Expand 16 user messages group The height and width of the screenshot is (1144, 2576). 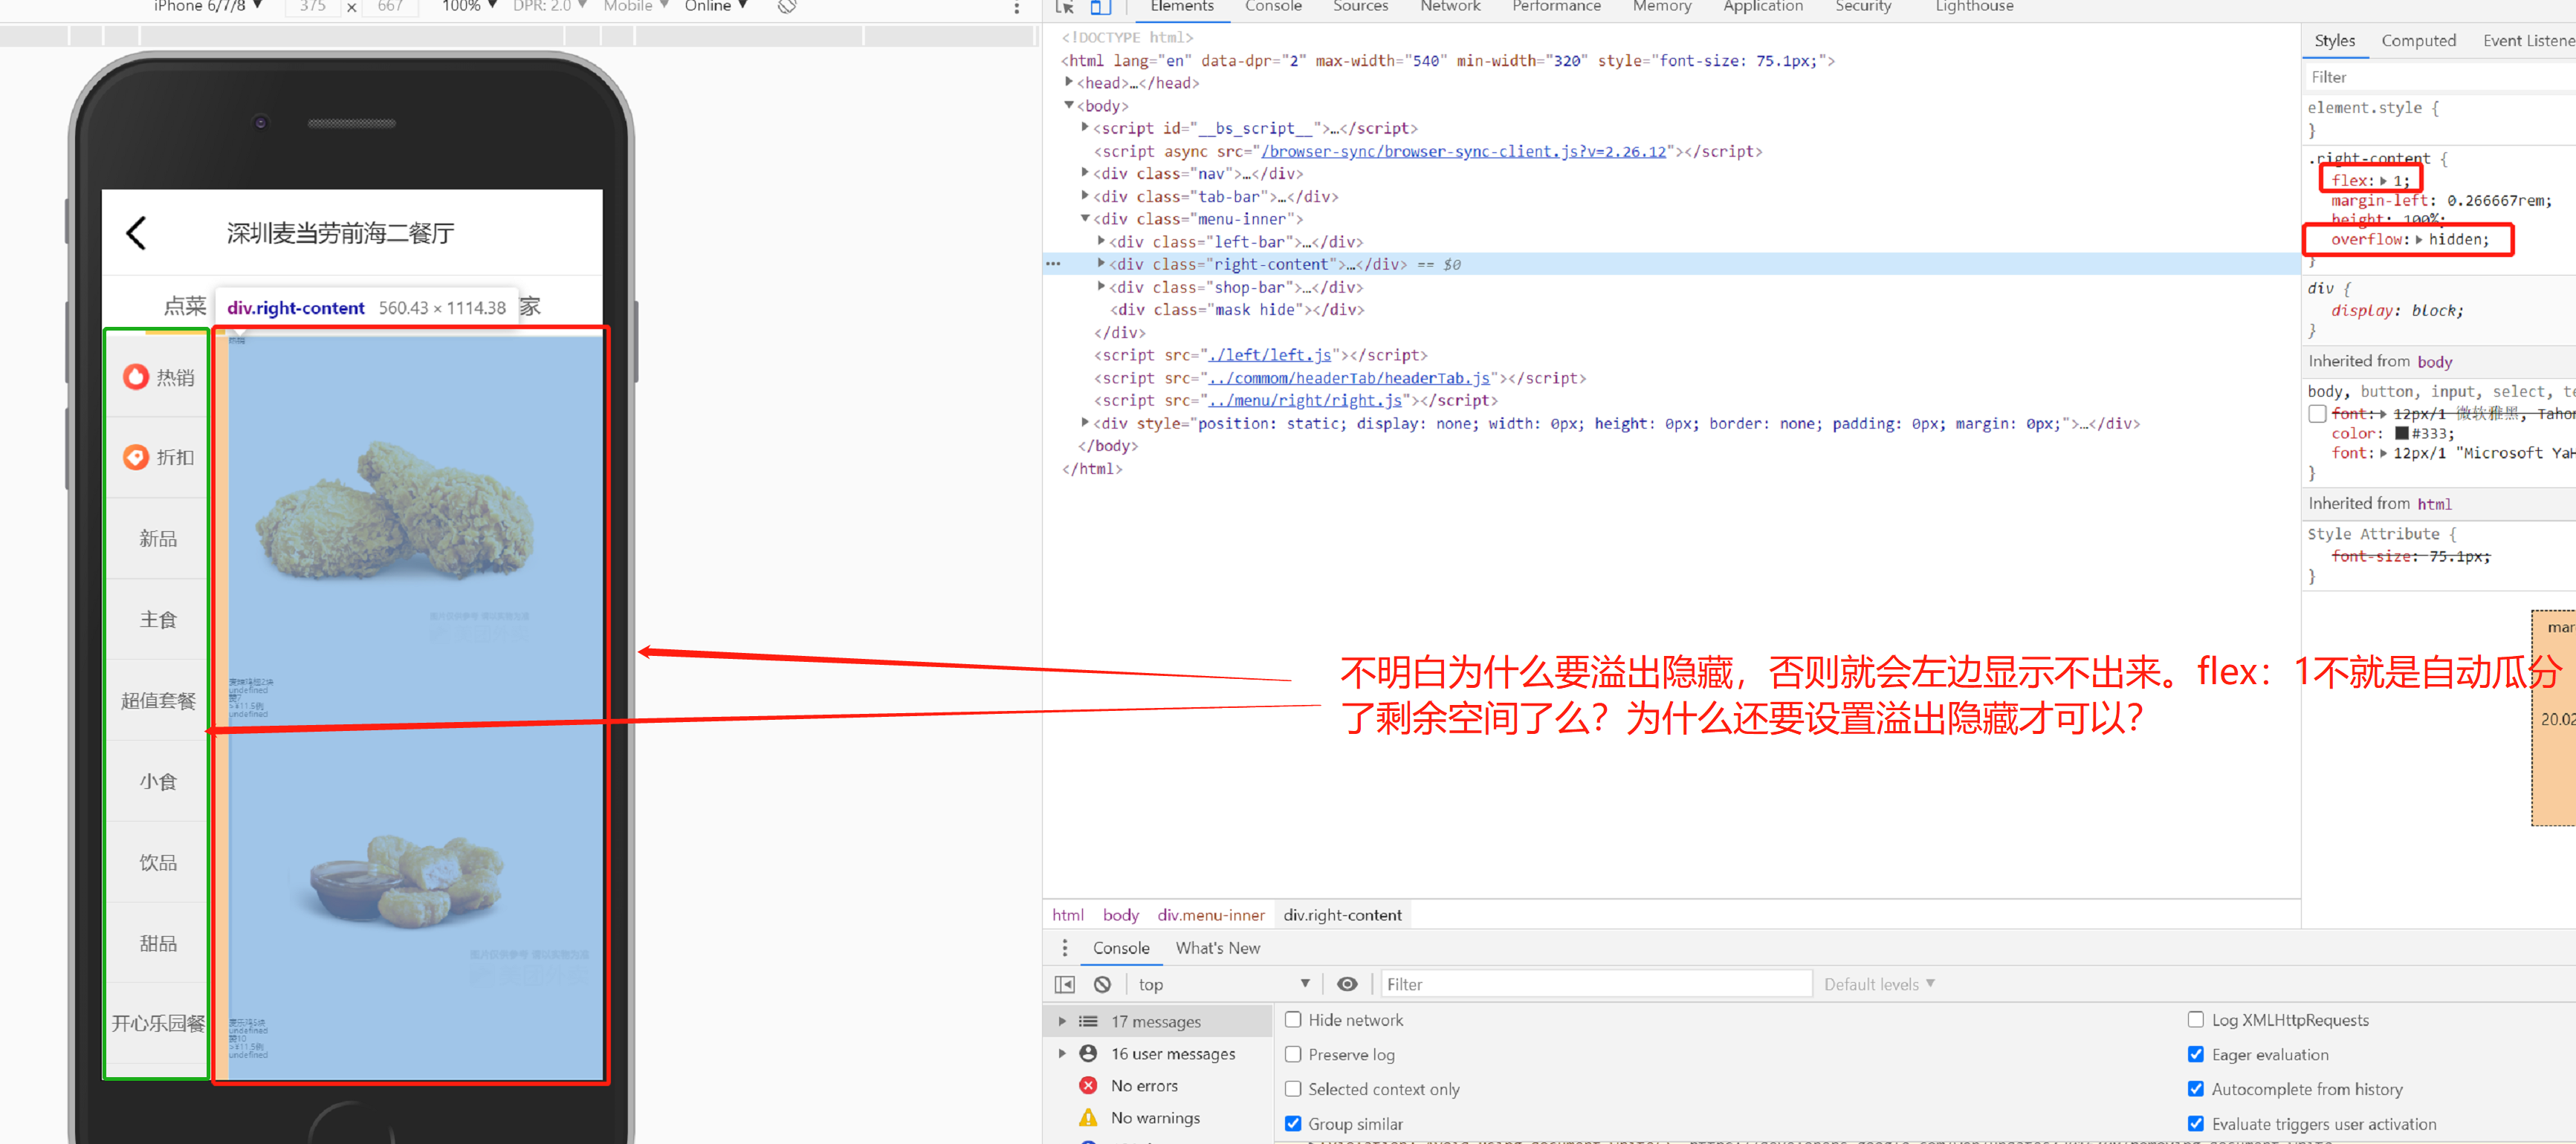coord(1062,1053)
